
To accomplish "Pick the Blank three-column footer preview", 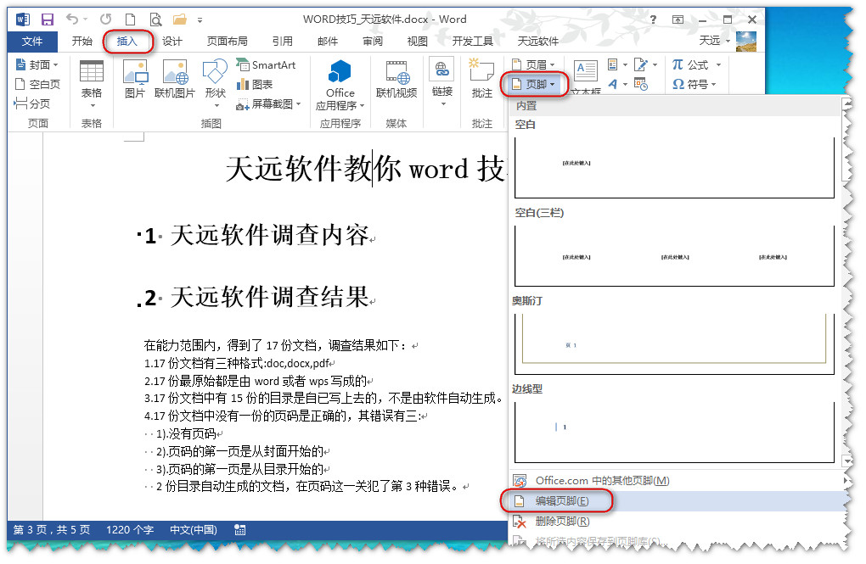I will [x=674, y=256].
